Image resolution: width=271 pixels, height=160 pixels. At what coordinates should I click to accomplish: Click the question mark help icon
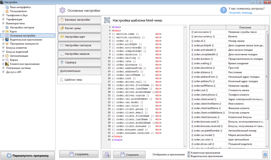click(224, 10)
